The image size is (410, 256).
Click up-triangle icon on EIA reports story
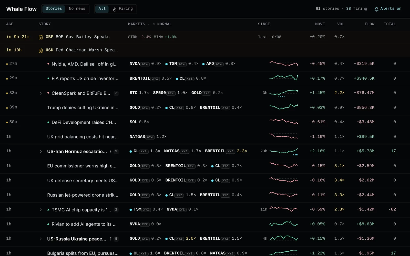point(48,78)
